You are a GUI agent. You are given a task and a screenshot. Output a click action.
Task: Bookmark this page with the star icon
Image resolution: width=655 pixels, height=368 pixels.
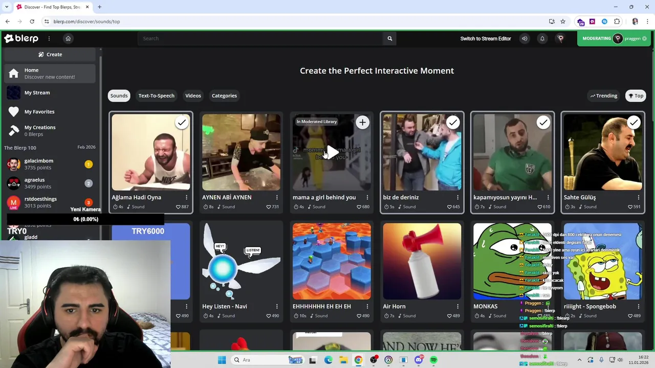coord(563,21)
